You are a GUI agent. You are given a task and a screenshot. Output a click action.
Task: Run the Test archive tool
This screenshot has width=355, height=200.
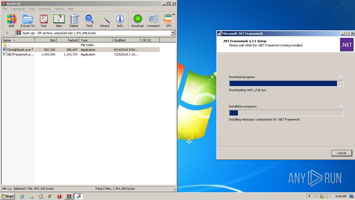click(44, 21)
